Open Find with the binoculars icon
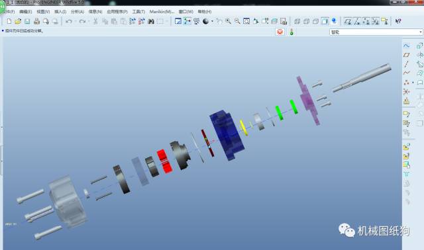 click(151, 21)
